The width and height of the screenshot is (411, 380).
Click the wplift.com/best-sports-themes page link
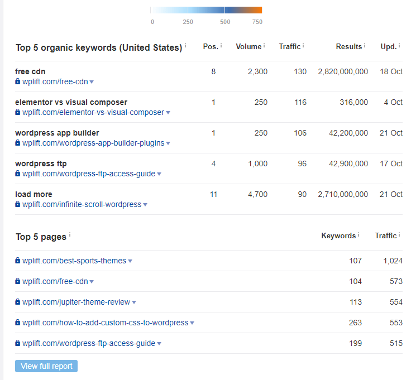[74, 261]
